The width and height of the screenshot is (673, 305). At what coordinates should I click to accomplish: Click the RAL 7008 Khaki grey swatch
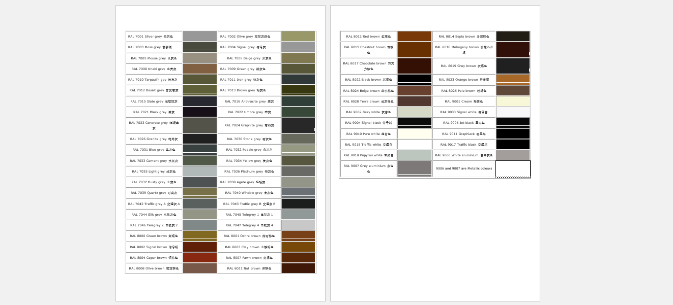coord(199,69)
